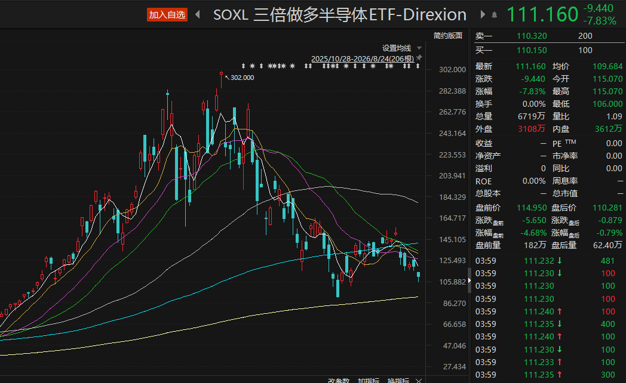Go to next stock with right arrow
The image size is (626, 383).
click(483, 15)
